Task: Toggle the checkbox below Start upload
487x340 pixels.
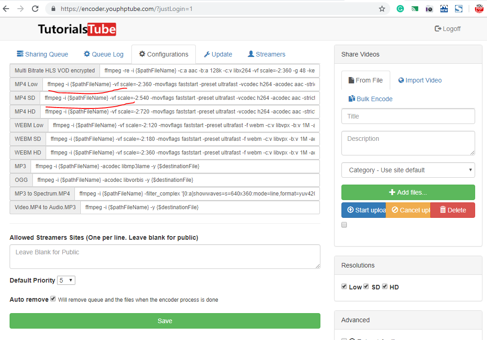Action: pos(344,225)
